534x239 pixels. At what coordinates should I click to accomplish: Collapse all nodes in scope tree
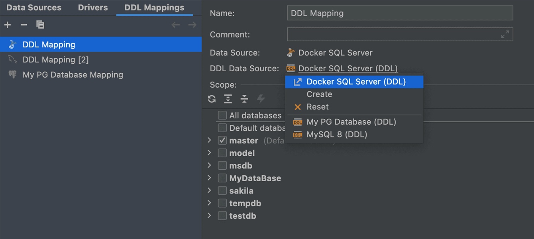point(244,99)
